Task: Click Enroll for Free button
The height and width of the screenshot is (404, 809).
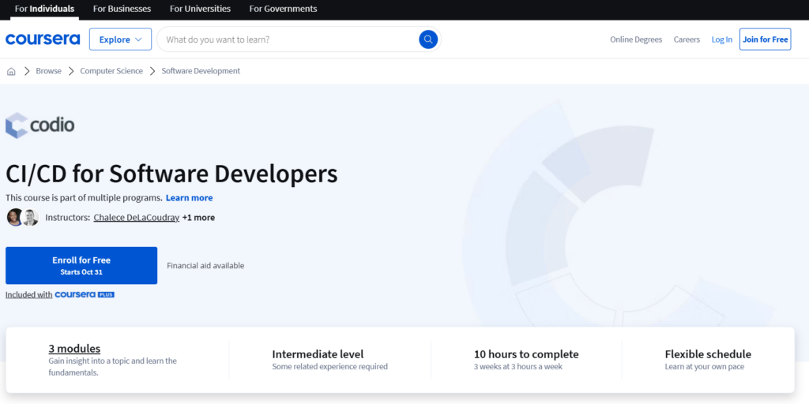Action: [x=81, y=265]
